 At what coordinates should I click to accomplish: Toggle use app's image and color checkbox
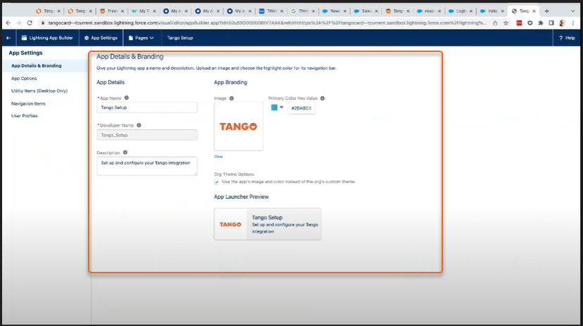tap(217, 182)
